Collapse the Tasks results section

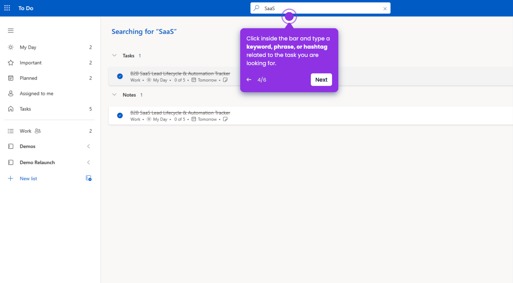point(115,56)
